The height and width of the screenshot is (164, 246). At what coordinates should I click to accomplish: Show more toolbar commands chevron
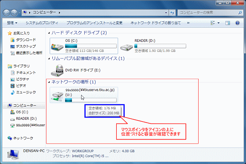[x=188, y=23]
